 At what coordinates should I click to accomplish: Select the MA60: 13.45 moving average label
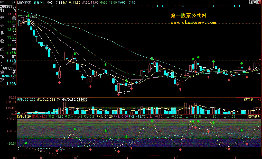(x=126, y=3)
